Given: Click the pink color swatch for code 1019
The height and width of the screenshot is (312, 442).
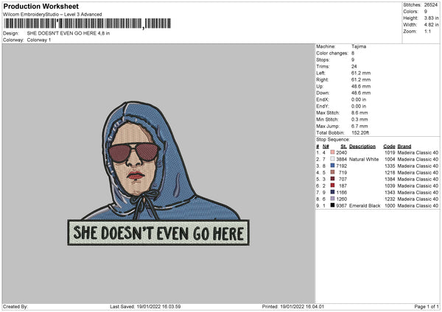Looking at the screenshot, I should [333, 152].
